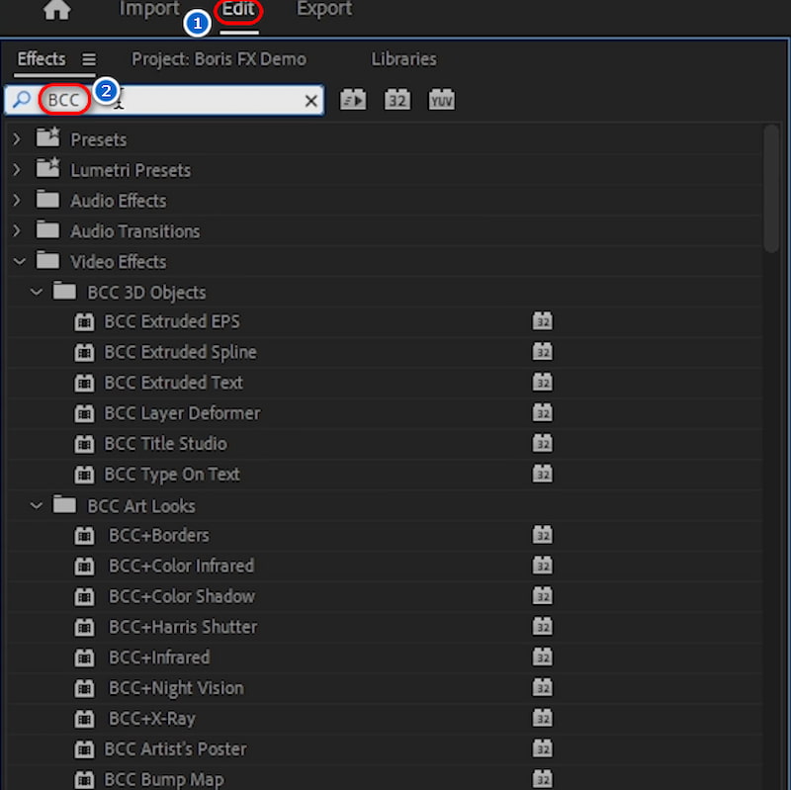
Task: Toggle 32-bit Color effects filter
Action: tap(397, 100)
